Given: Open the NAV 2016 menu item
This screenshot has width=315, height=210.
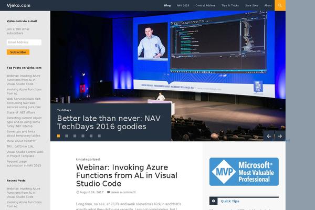Looking at the screenshot, I should pyautogui.click(x=183, y=5).
